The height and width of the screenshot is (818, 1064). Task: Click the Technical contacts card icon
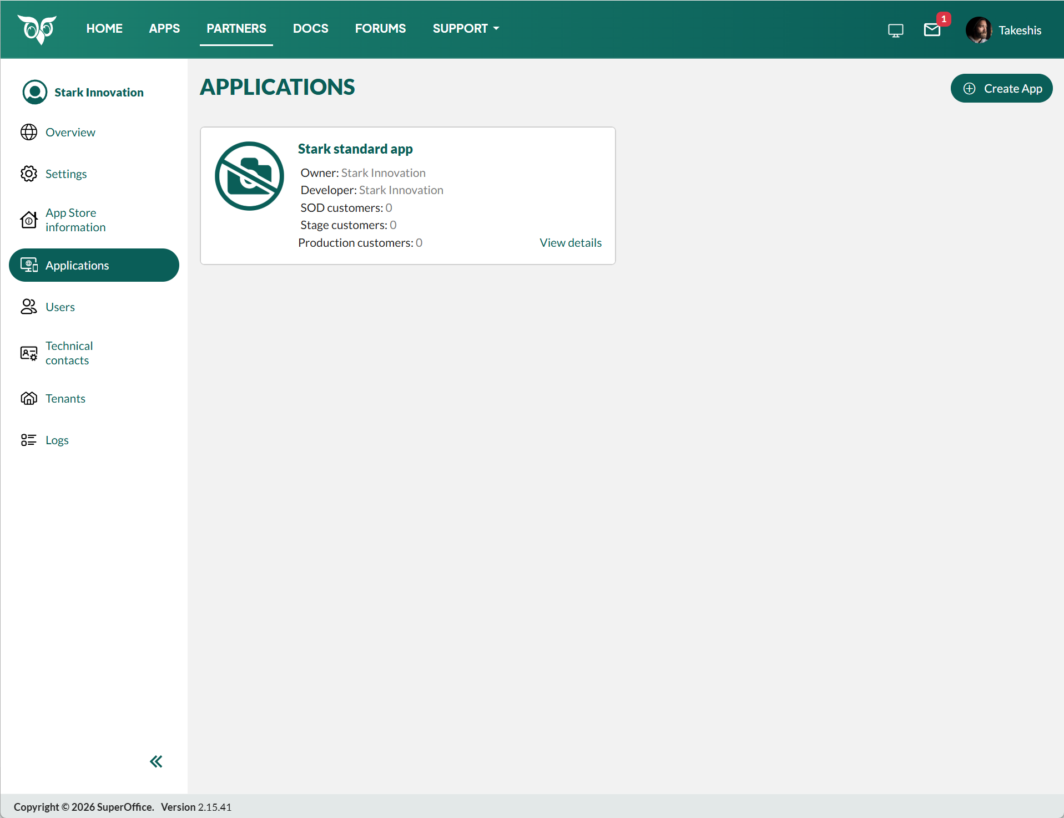tap(29, 353)
